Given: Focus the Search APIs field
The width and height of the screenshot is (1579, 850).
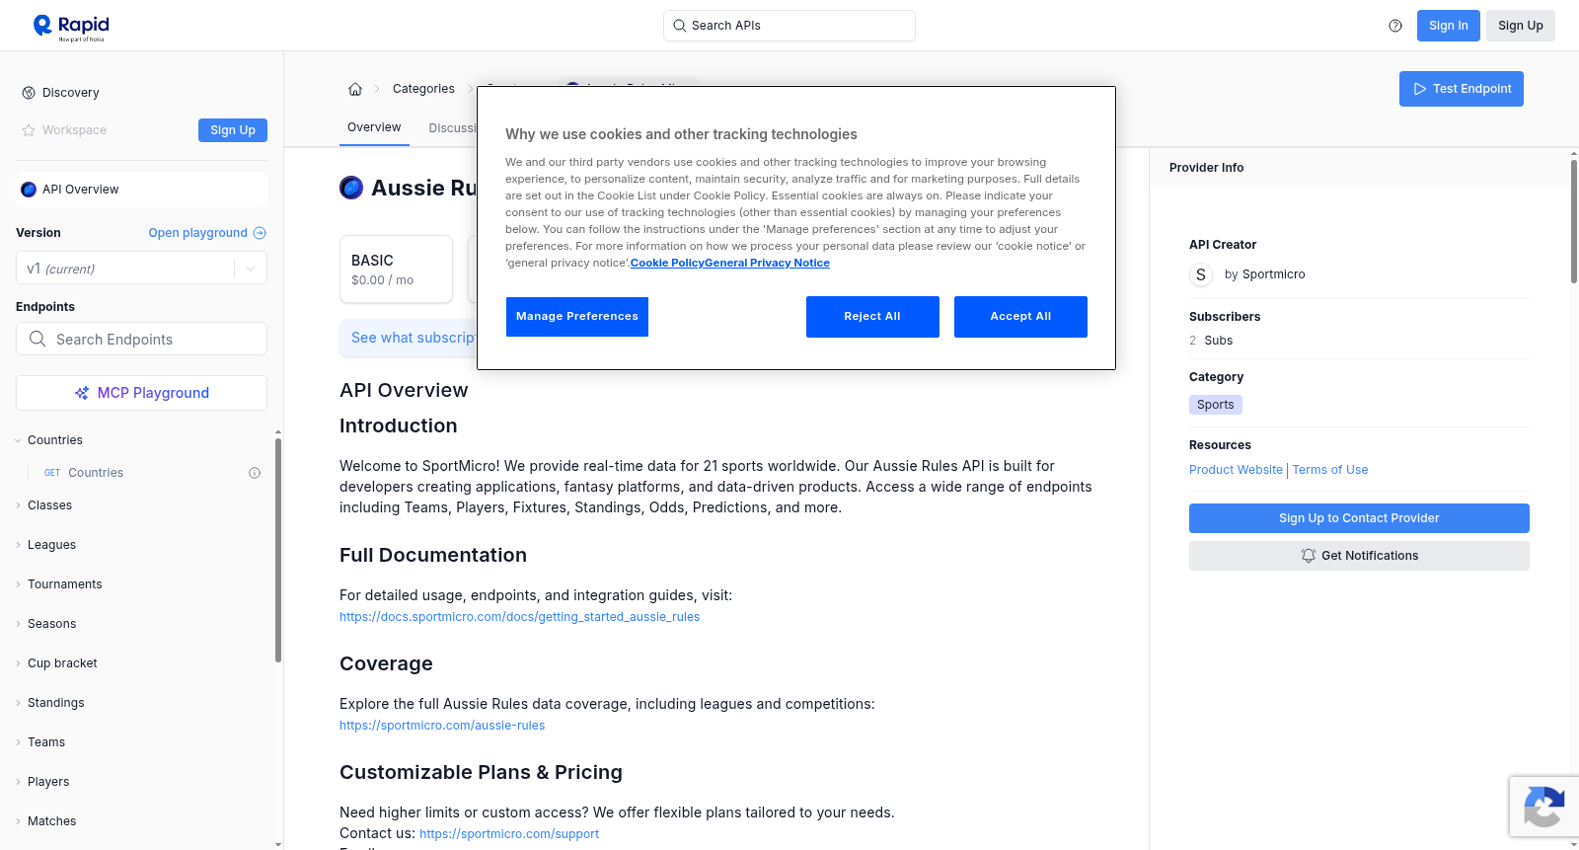Looking at the screenshot, I should pos(789,26).
